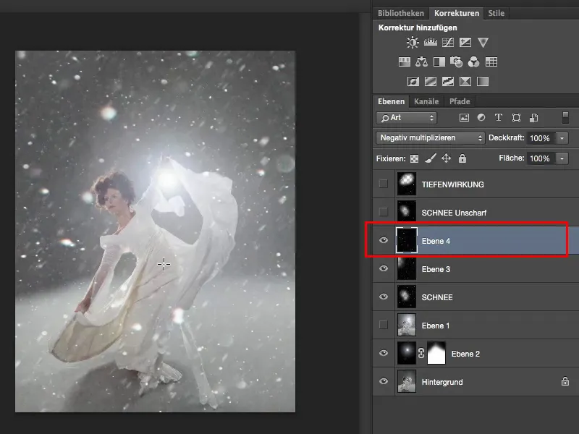
Task: Hide the Ebene 4 layer
Action: point(384,240)
